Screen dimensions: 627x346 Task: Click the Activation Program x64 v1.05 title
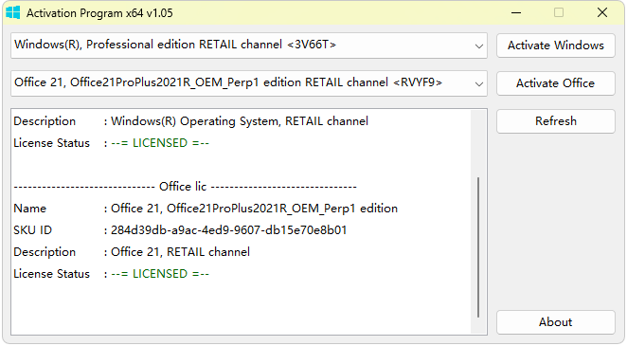click(x=99, y=13)
